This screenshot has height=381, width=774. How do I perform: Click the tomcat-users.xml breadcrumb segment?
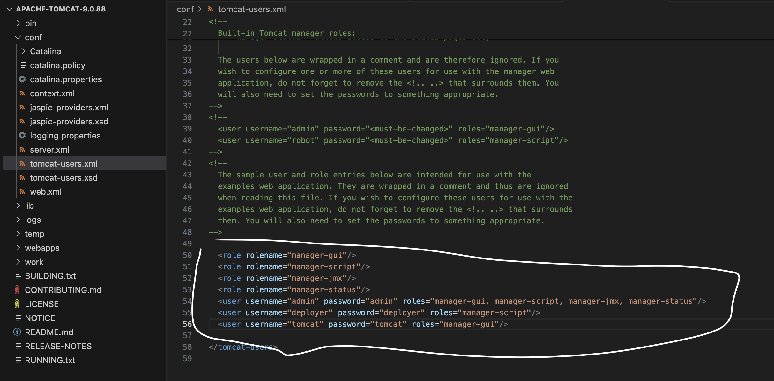pos(252,9)
